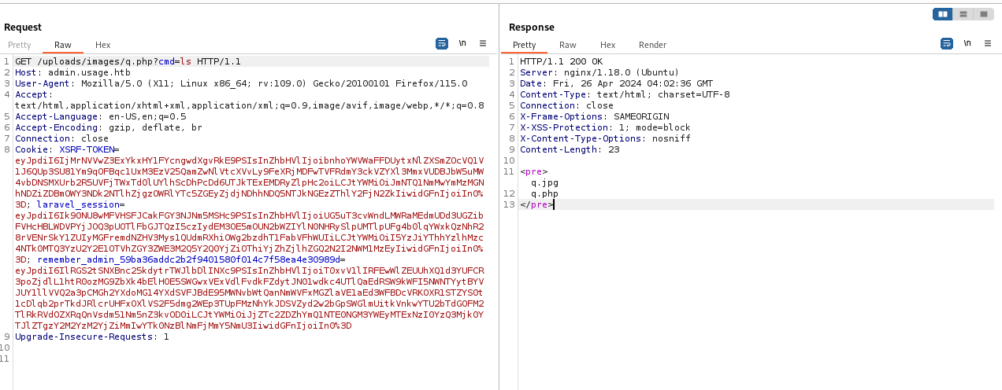Toggle message formatting icon in Request pane
This screenshot has height=390, width=1002.
tap(442, 44)
